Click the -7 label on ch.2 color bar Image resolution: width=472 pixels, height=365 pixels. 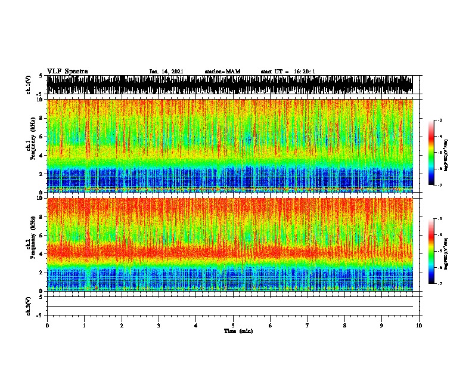click(x=440, y=284)
